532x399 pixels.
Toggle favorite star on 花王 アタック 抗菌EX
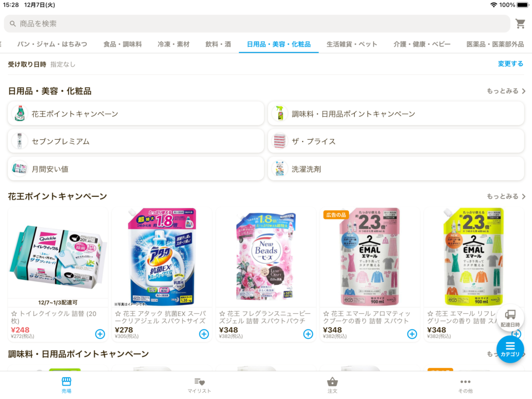[118, 314]
